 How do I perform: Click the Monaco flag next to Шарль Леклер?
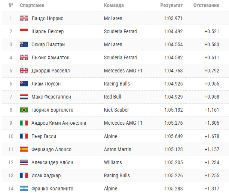pos(24,31)
